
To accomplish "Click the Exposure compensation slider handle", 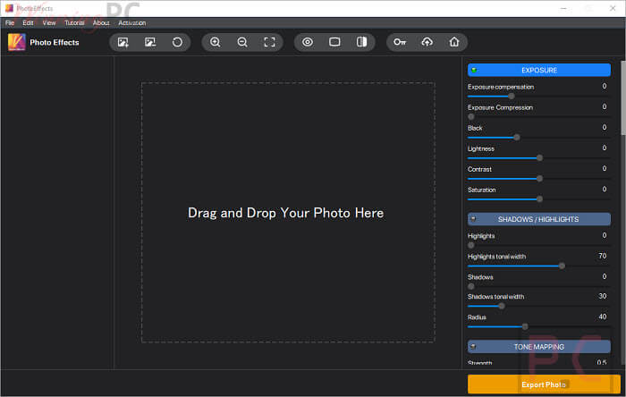I will point(511,97).
